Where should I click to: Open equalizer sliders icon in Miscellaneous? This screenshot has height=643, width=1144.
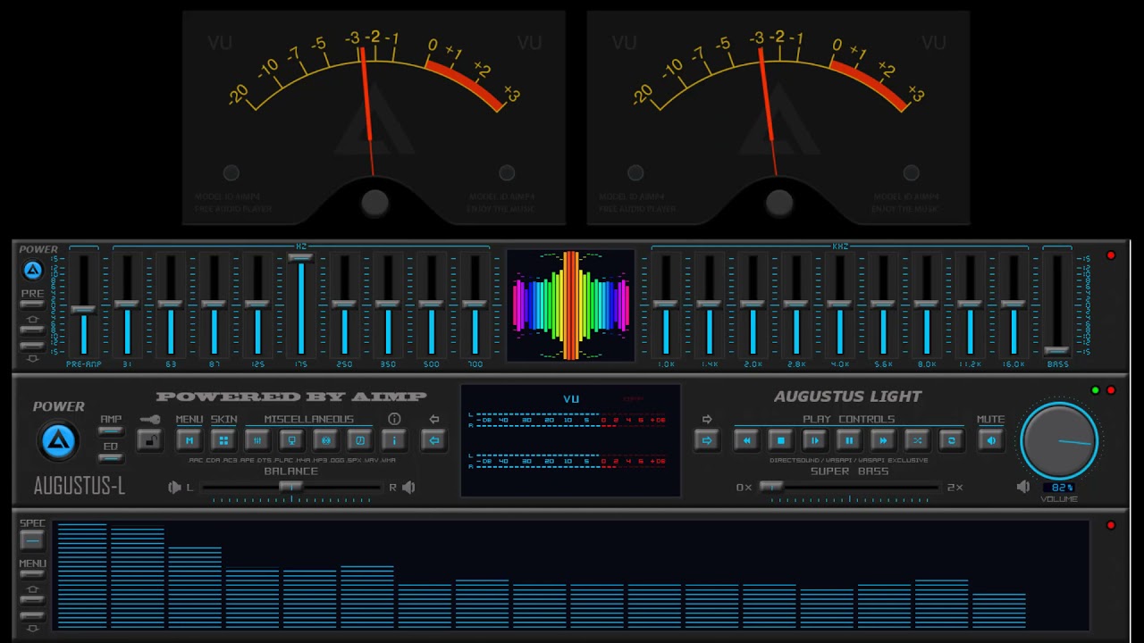(x=257, y=440)
